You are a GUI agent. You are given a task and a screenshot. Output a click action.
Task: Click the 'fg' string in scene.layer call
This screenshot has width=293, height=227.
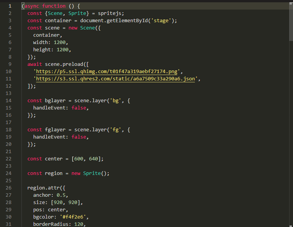tap(115, 130)
